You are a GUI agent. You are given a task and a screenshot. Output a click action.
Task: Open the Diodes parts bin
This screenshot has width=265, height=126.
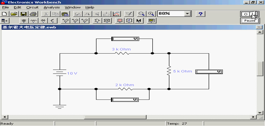(x=43, y=21)
